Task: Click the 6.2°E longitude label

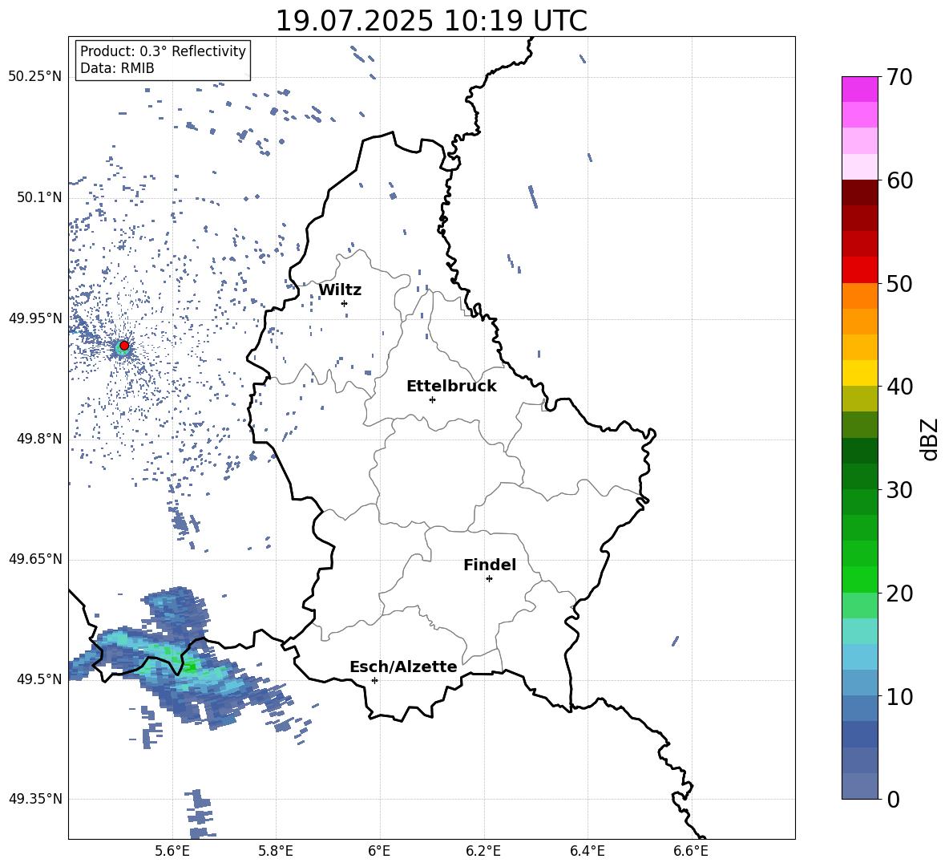Action: click(x=483, y=851)
